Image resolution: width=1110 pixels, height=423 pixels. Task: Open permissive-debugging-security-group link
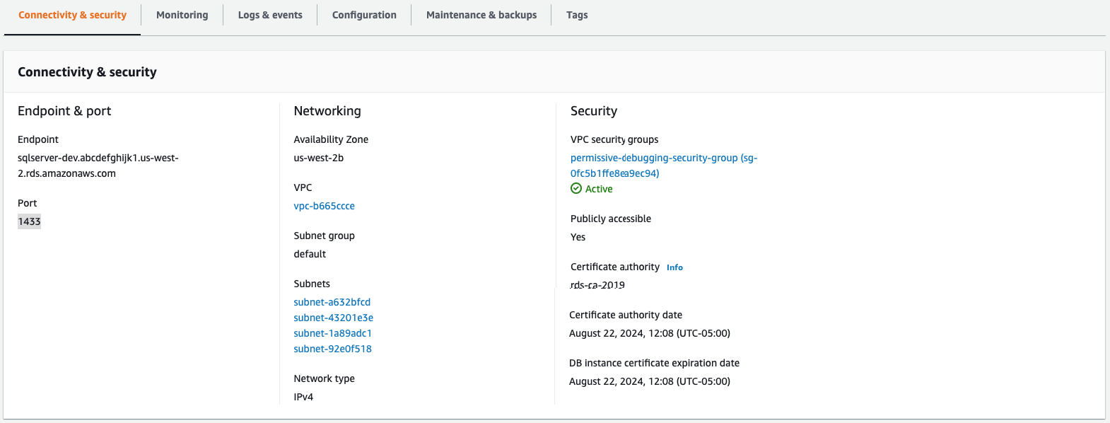tap(664, 166)
